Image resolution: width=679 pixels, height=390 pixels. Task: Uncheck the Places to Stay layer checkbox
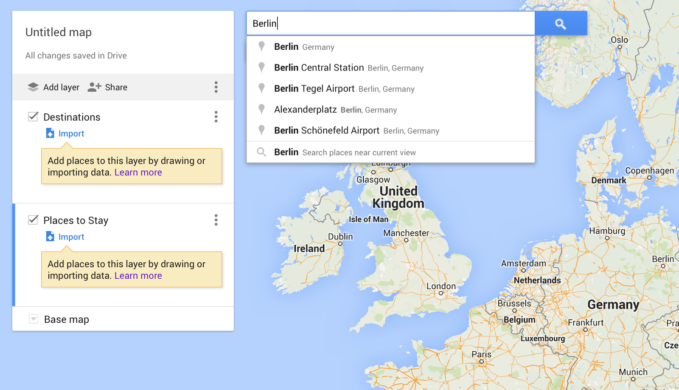[x=33, y=220]
